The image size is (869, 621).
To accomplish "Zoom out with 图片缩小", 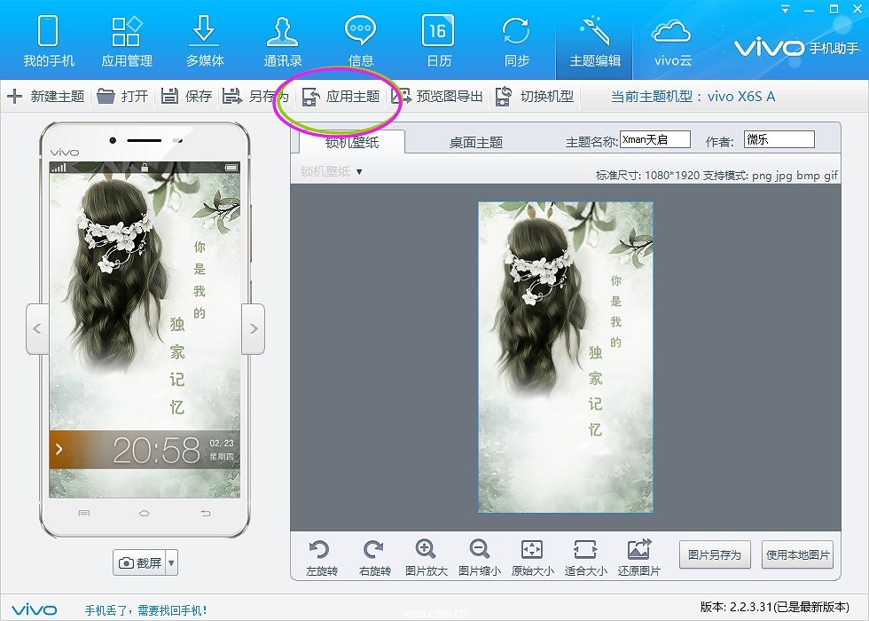I will coord(480,557).
